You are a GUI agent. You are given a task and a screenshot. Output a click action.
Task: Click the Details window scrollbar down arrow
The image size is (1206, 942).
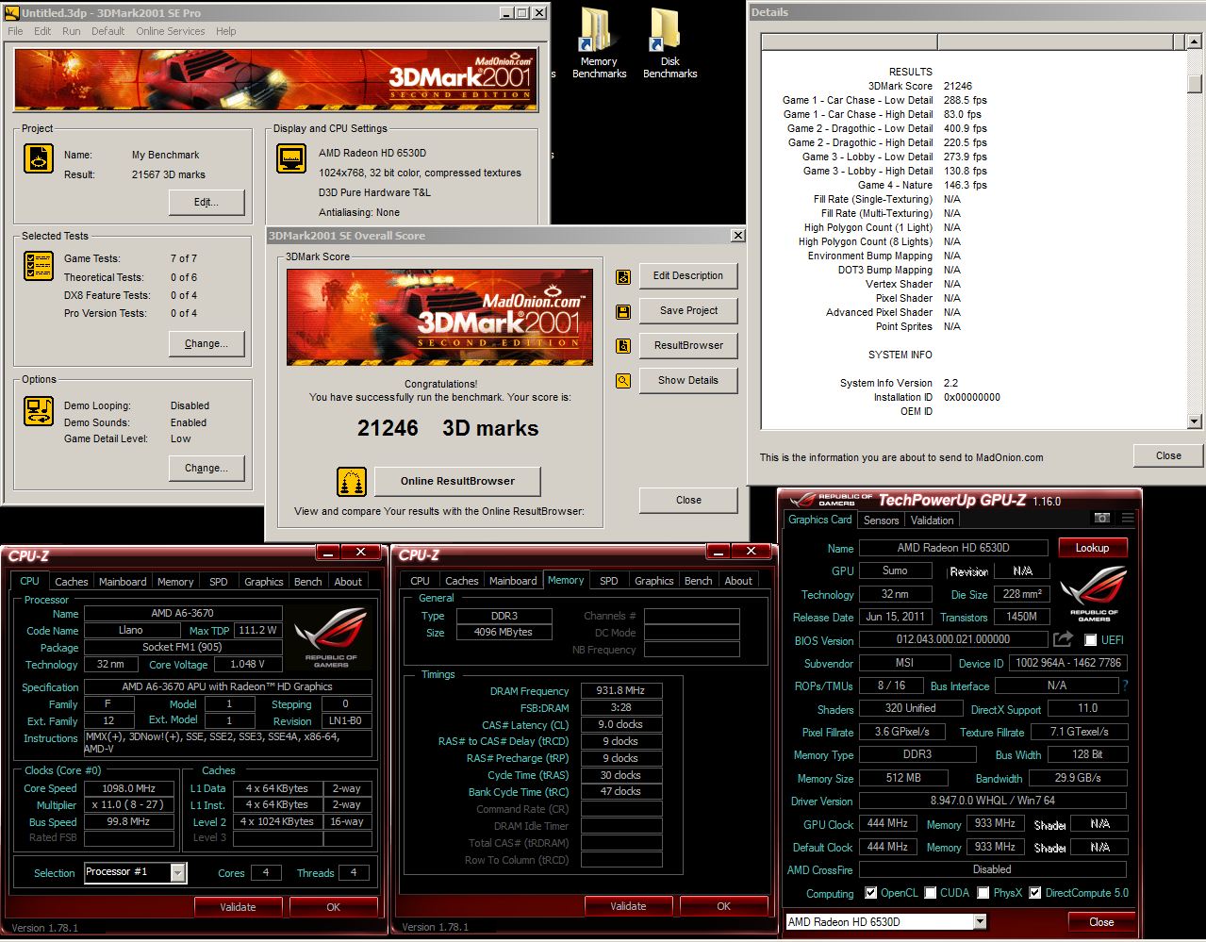point(1195,421)
